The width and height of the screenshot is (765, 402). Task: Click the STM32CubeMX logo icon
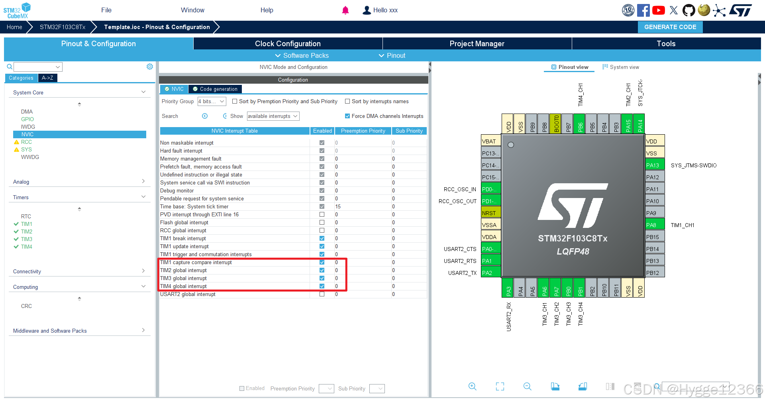pyautogui.click(x=17, y=10)
